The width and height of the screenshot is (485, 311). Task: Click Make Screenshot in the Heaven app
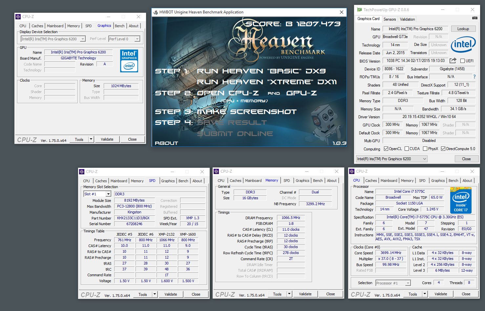pyautogui.click(x=246, y=112)
